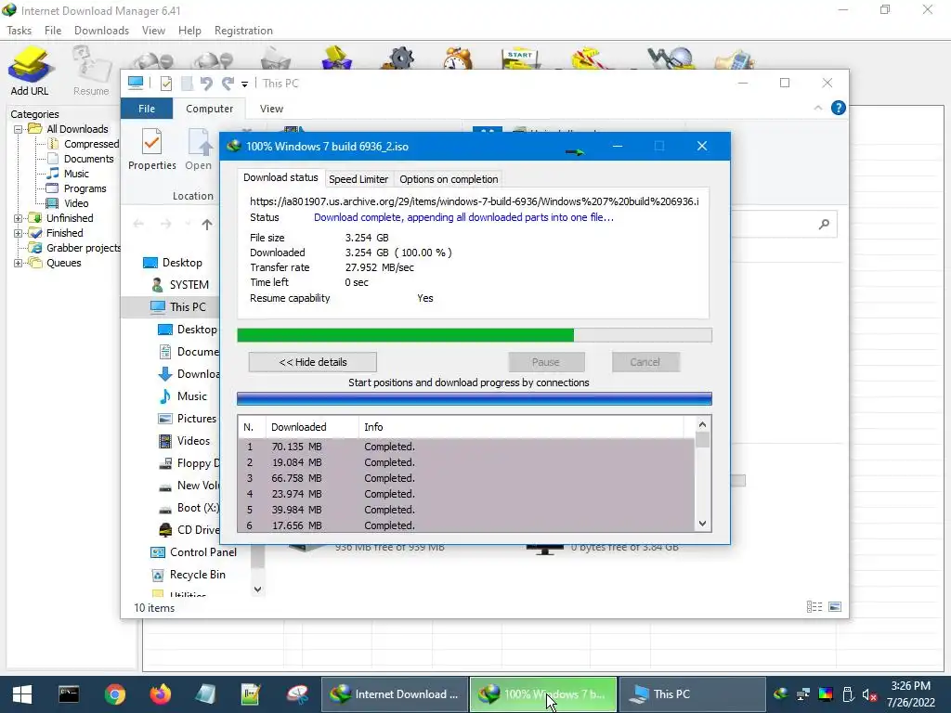Click the muted volume tray icon
Viewport: 951px width, 713px height.
pos(869,694)
